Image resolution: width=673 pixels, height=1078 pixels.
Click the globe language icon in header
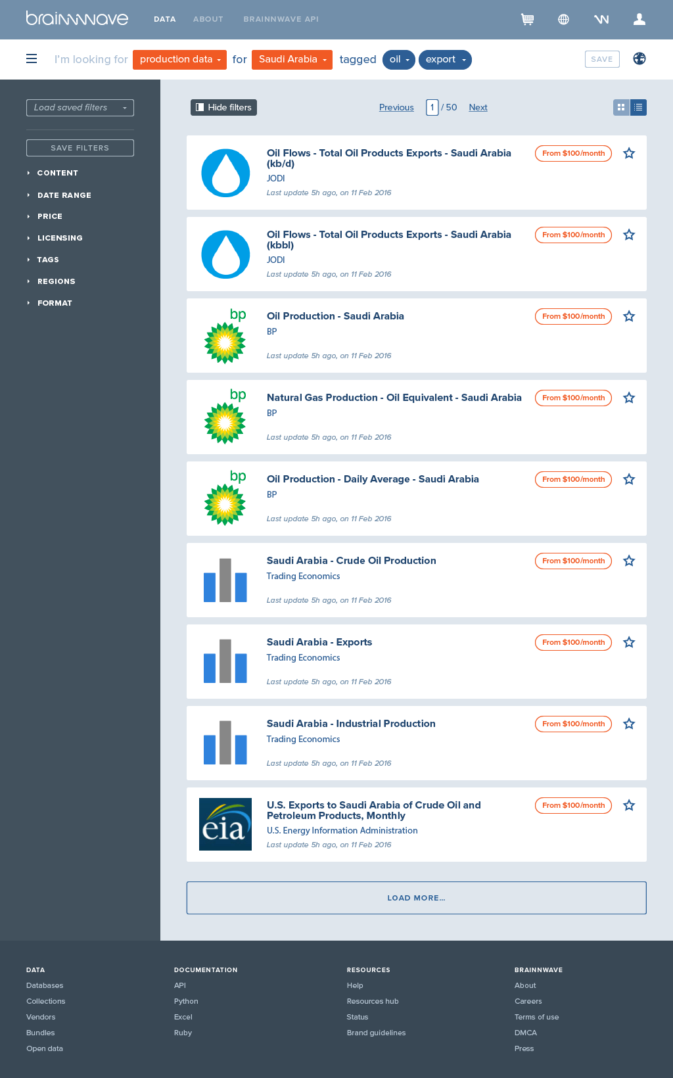click(x=563, y=19)
